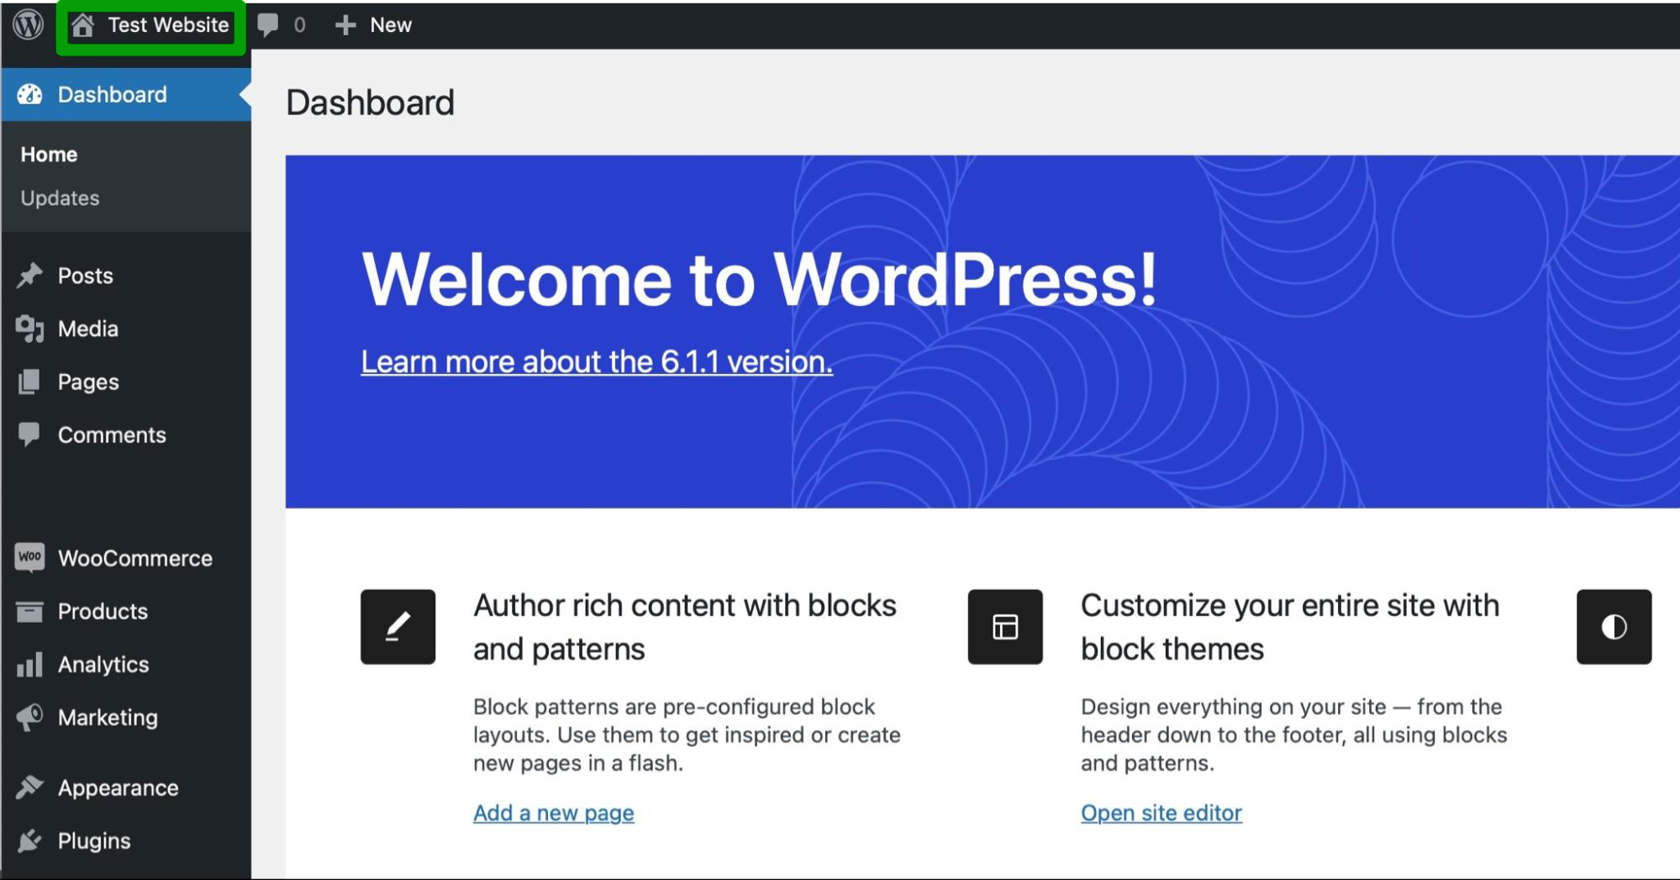
Task: Click Learn more about the 6.1.1 version link
Action: pos(597,361)
